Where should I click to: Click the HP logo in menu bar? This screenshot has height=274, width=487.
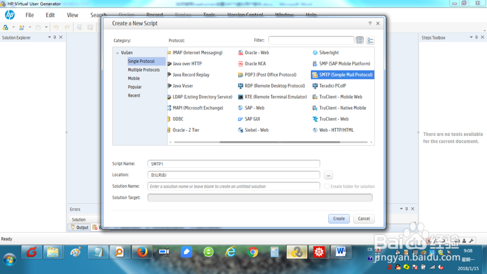point(10,15)
